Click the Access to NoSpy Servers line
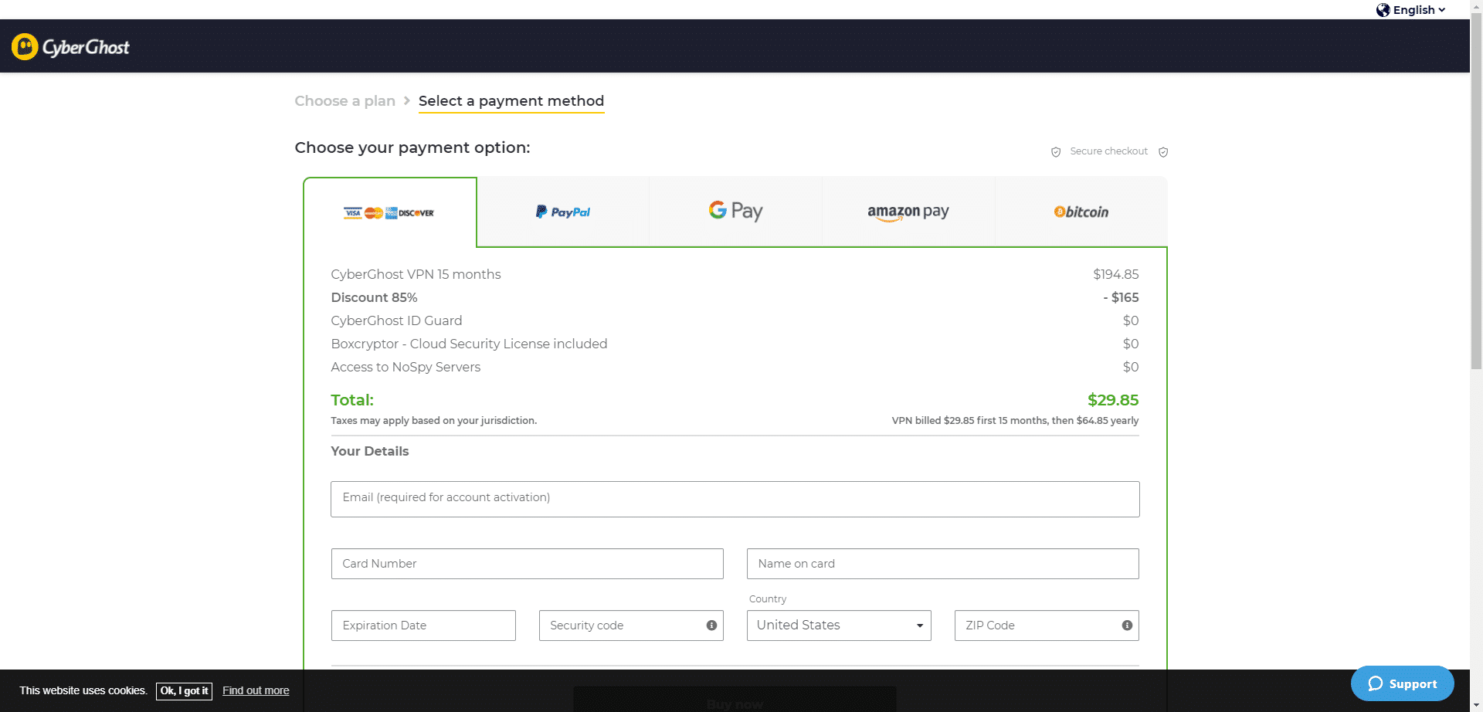Screen dimensions: 1483x712 tap(735, 367)
